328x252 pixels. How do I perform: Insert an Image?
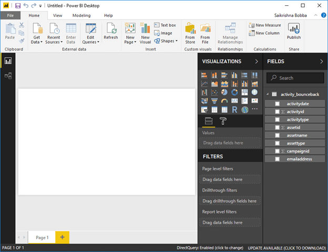click(x=163, y=33)
